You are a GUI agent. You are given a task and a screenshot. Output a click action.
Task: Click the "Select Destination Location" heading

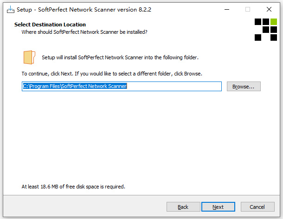pos(50,25)
